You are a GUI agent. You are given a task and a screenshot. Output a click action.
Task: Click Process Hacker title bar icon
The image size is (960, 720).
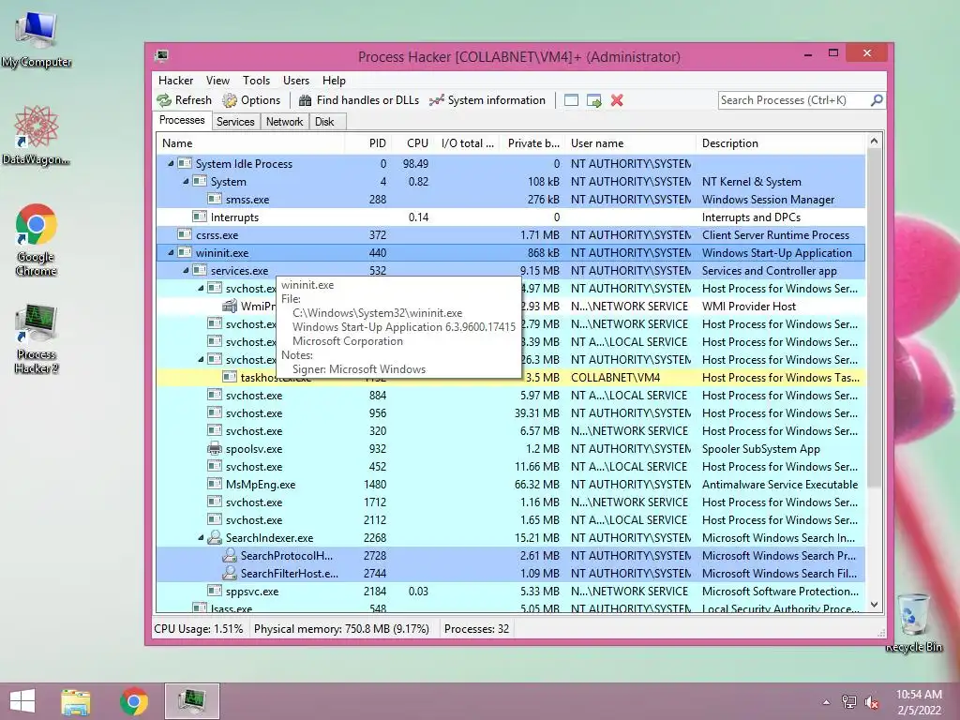pyautogui.click(x=161, y=56)
